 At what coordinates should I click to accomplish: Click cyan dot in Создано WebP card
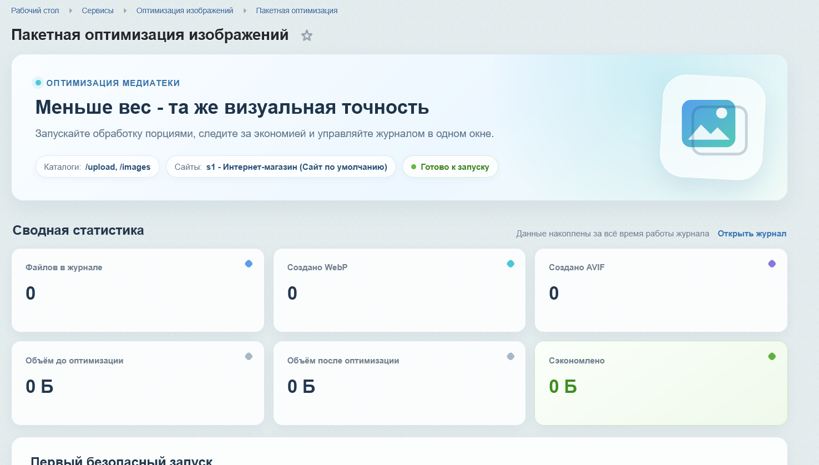[510, 264]
